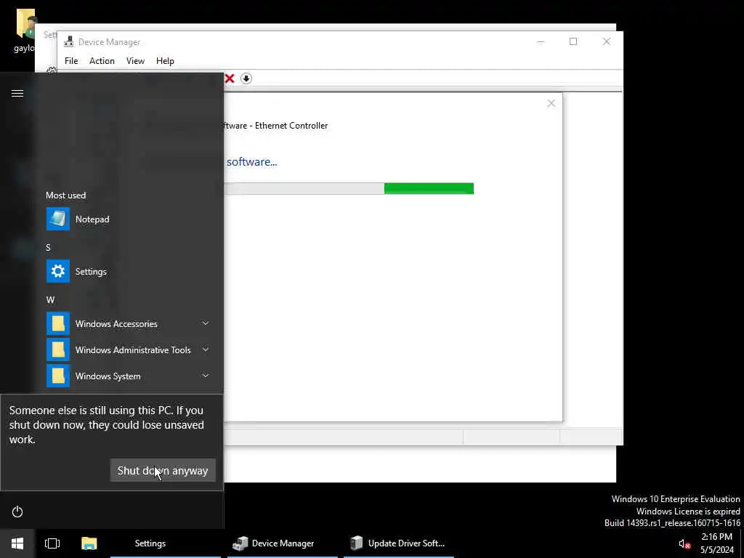Screen dimensions: 744x558
Task: Open the File menu in Device Manager
Action: pyautogui.click(x=71, y=61)
